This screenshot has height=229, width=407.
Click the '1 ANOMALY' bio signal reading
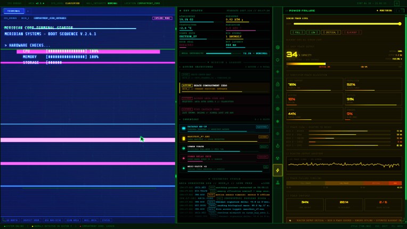click(234, 37)
